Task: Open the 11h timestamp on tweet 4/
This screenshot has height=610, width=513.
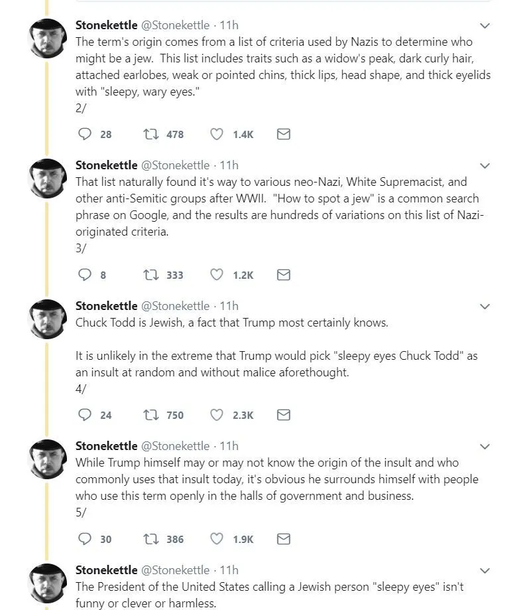Action: [x=229, y=306]
